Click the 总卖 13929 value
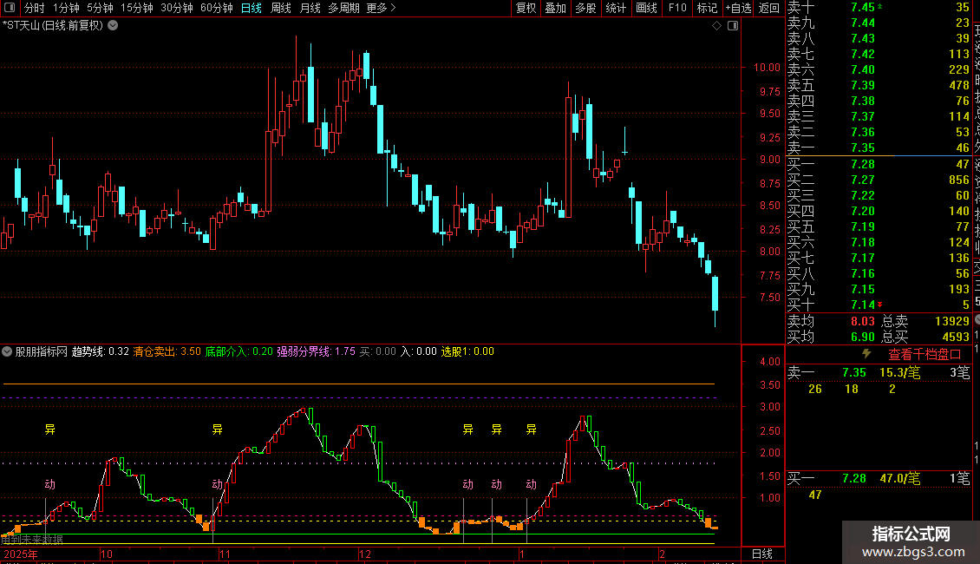This screenshot has height=564, width=980. (x=952, y=321)
